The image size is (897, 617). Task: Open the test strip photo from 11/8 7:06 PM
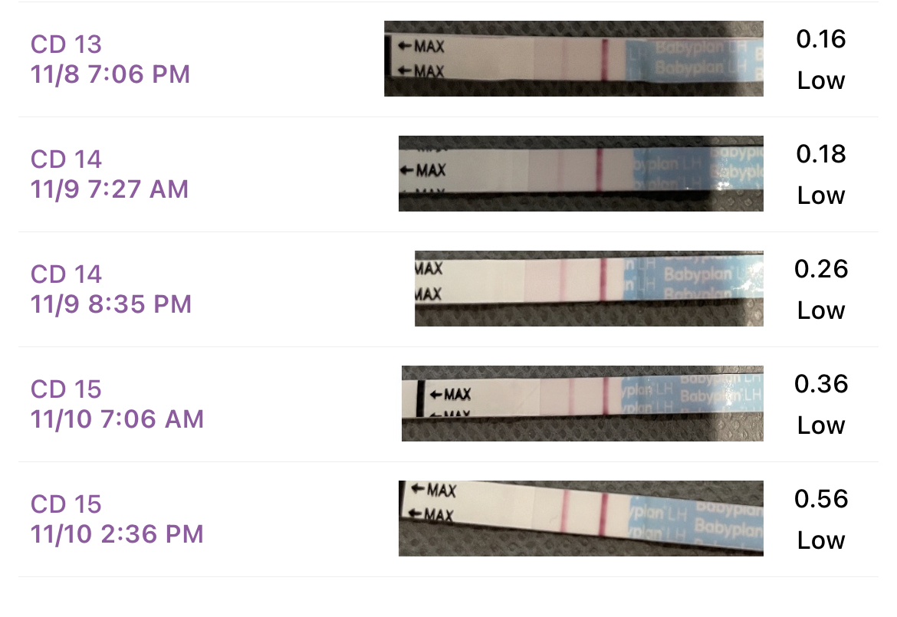[x=573, y=58]
